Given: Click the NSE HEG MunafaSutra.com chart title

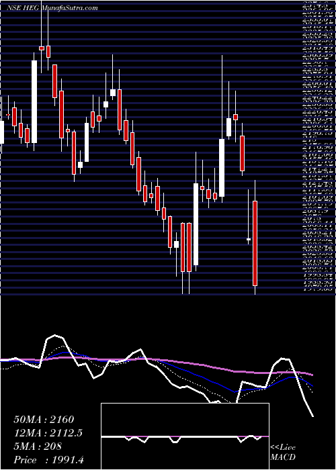Looking at the screenshot, I should click(52, 8).
